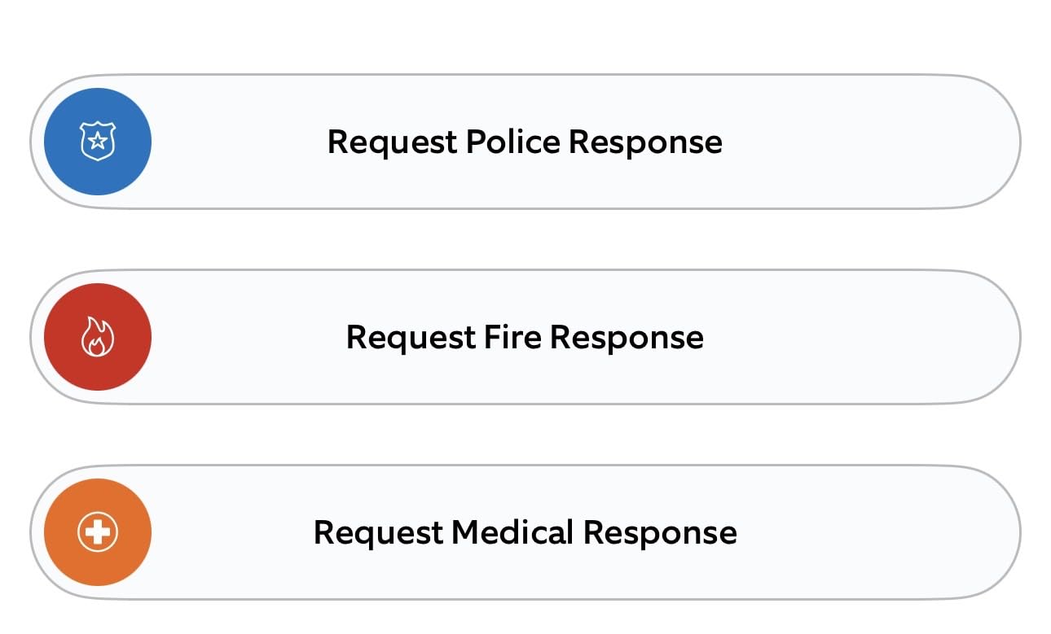Click the white medical cross icon
Screen dimensions: 1051x634
click(98, 532)
